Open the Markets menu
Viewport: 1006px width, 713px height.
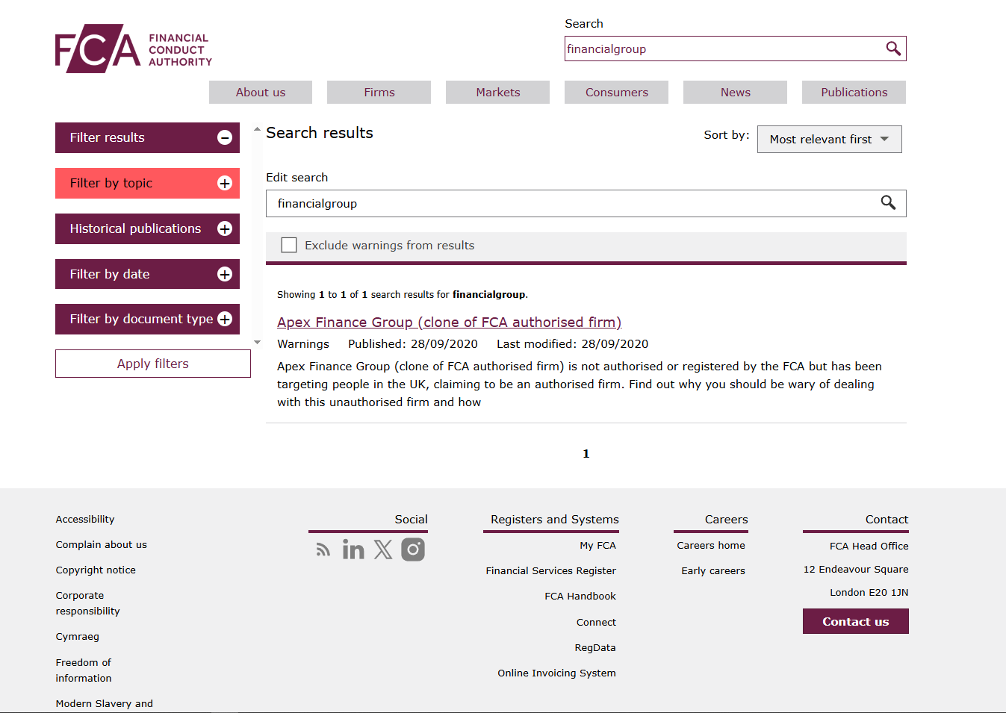pyautogui.click(x=498, y=92)
